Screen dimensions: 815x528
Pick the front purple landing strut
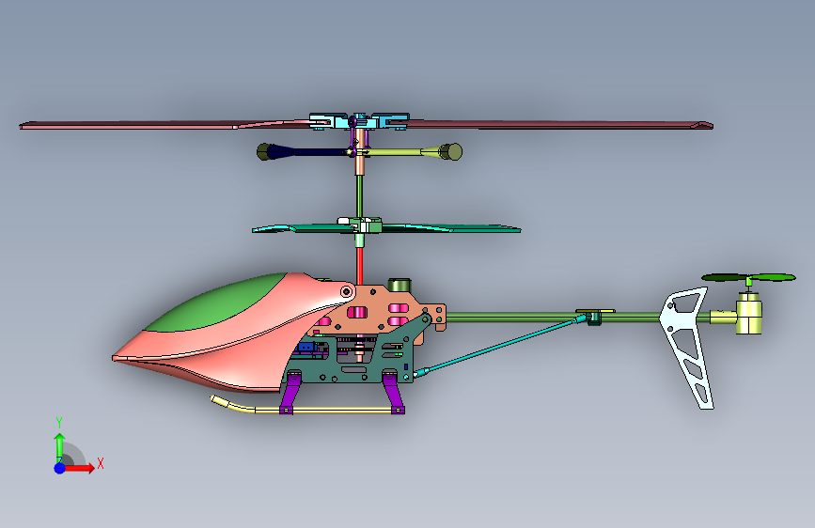coord(290,393)
